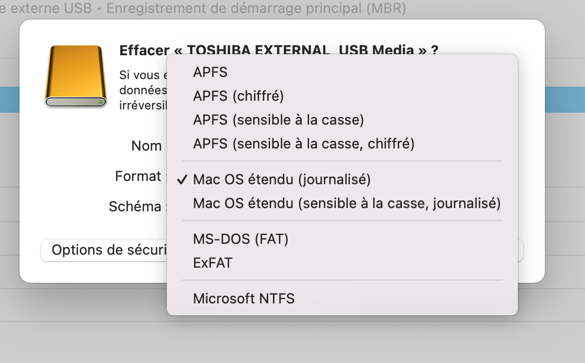585x363 pixels.
Task: Click the MBR header text above the dialog
Action: pyautogui.click(x=203, y=8)
